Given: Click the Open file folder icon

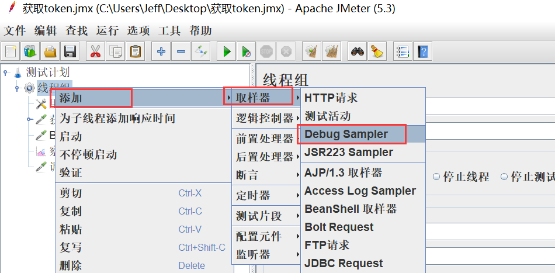Looking at the screenshot, I should point(50,51).
